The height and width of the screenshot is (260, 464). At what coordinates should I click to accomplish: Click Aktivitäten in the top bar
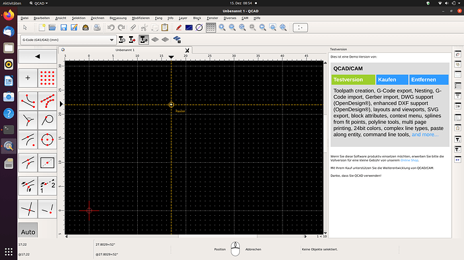point(12,3)
